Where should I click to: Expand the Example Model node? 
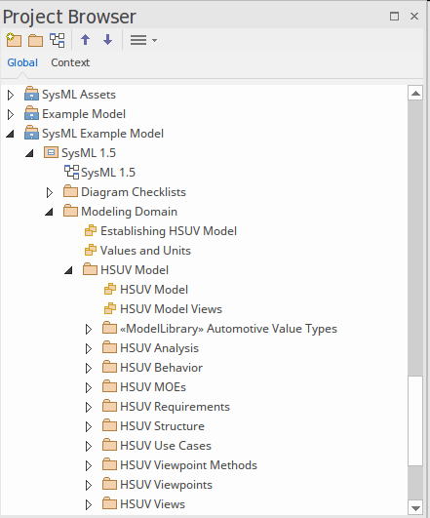coord(11,114)
